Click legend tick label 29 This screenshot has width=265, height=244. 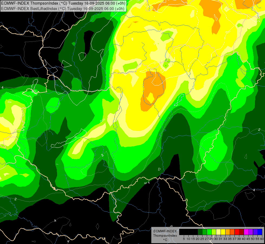212,239
